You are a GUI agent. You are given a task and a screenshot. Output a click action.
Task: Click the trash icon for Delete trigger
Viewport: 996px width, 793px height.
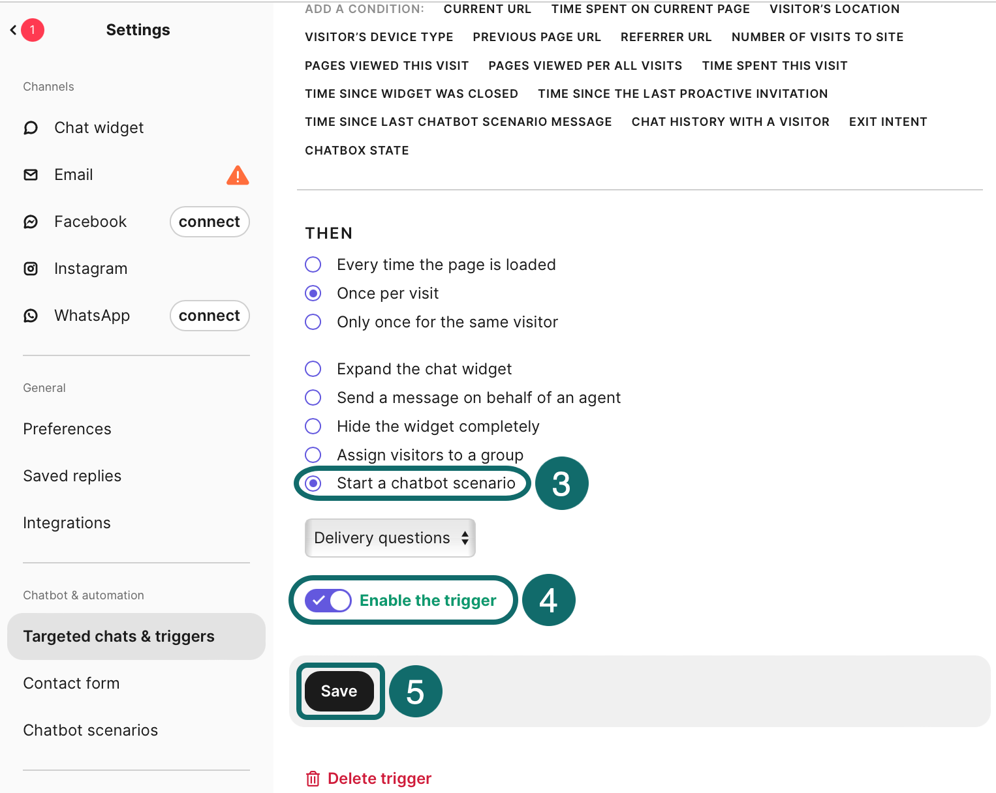(313, 779)
